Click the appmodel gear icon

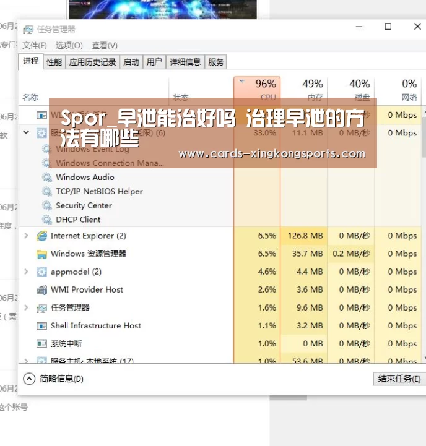click(41, 272)
